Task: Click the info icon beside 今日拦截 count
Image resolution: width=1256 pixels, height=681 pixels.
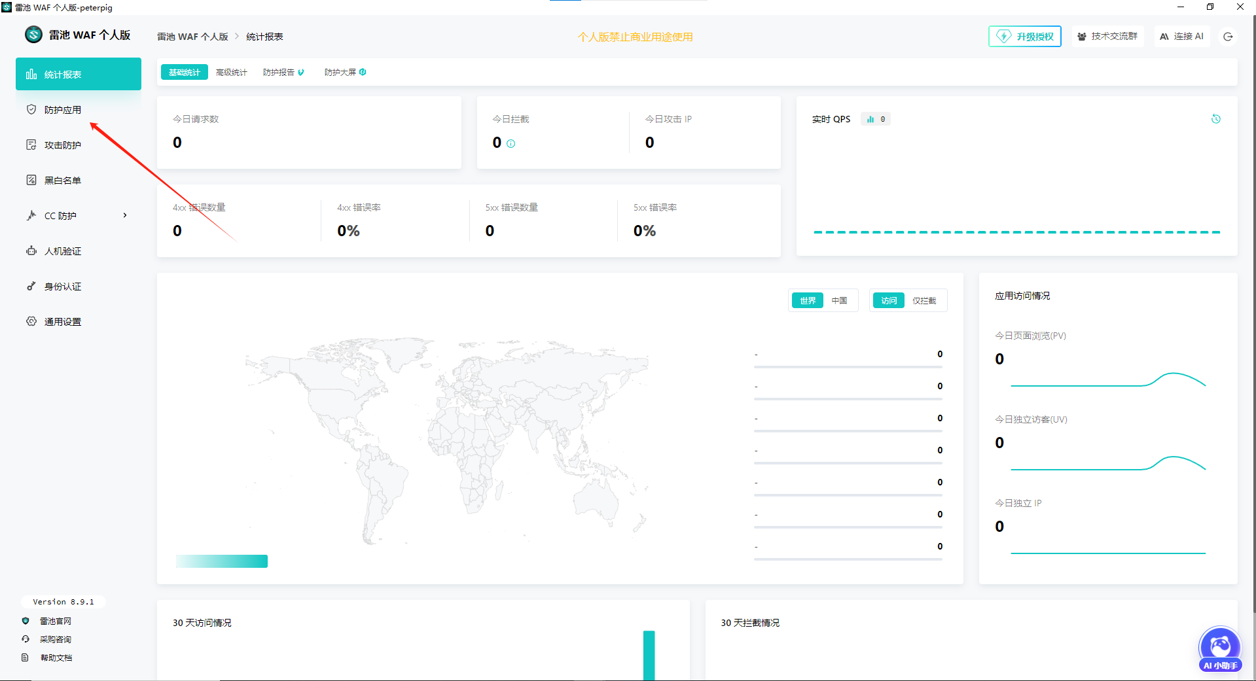Action: [511, 143]
